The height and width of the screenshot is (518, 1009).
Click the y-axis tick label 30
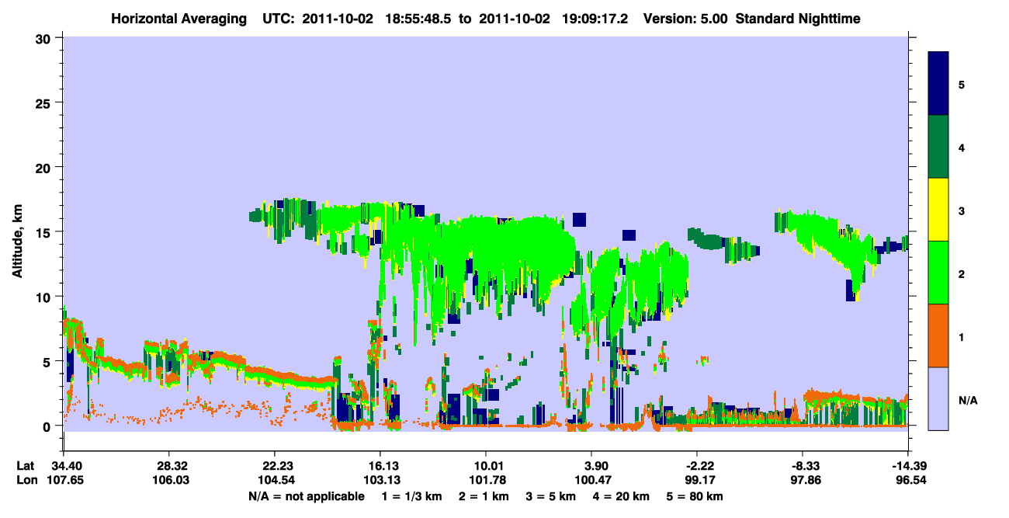click(45, 37)
